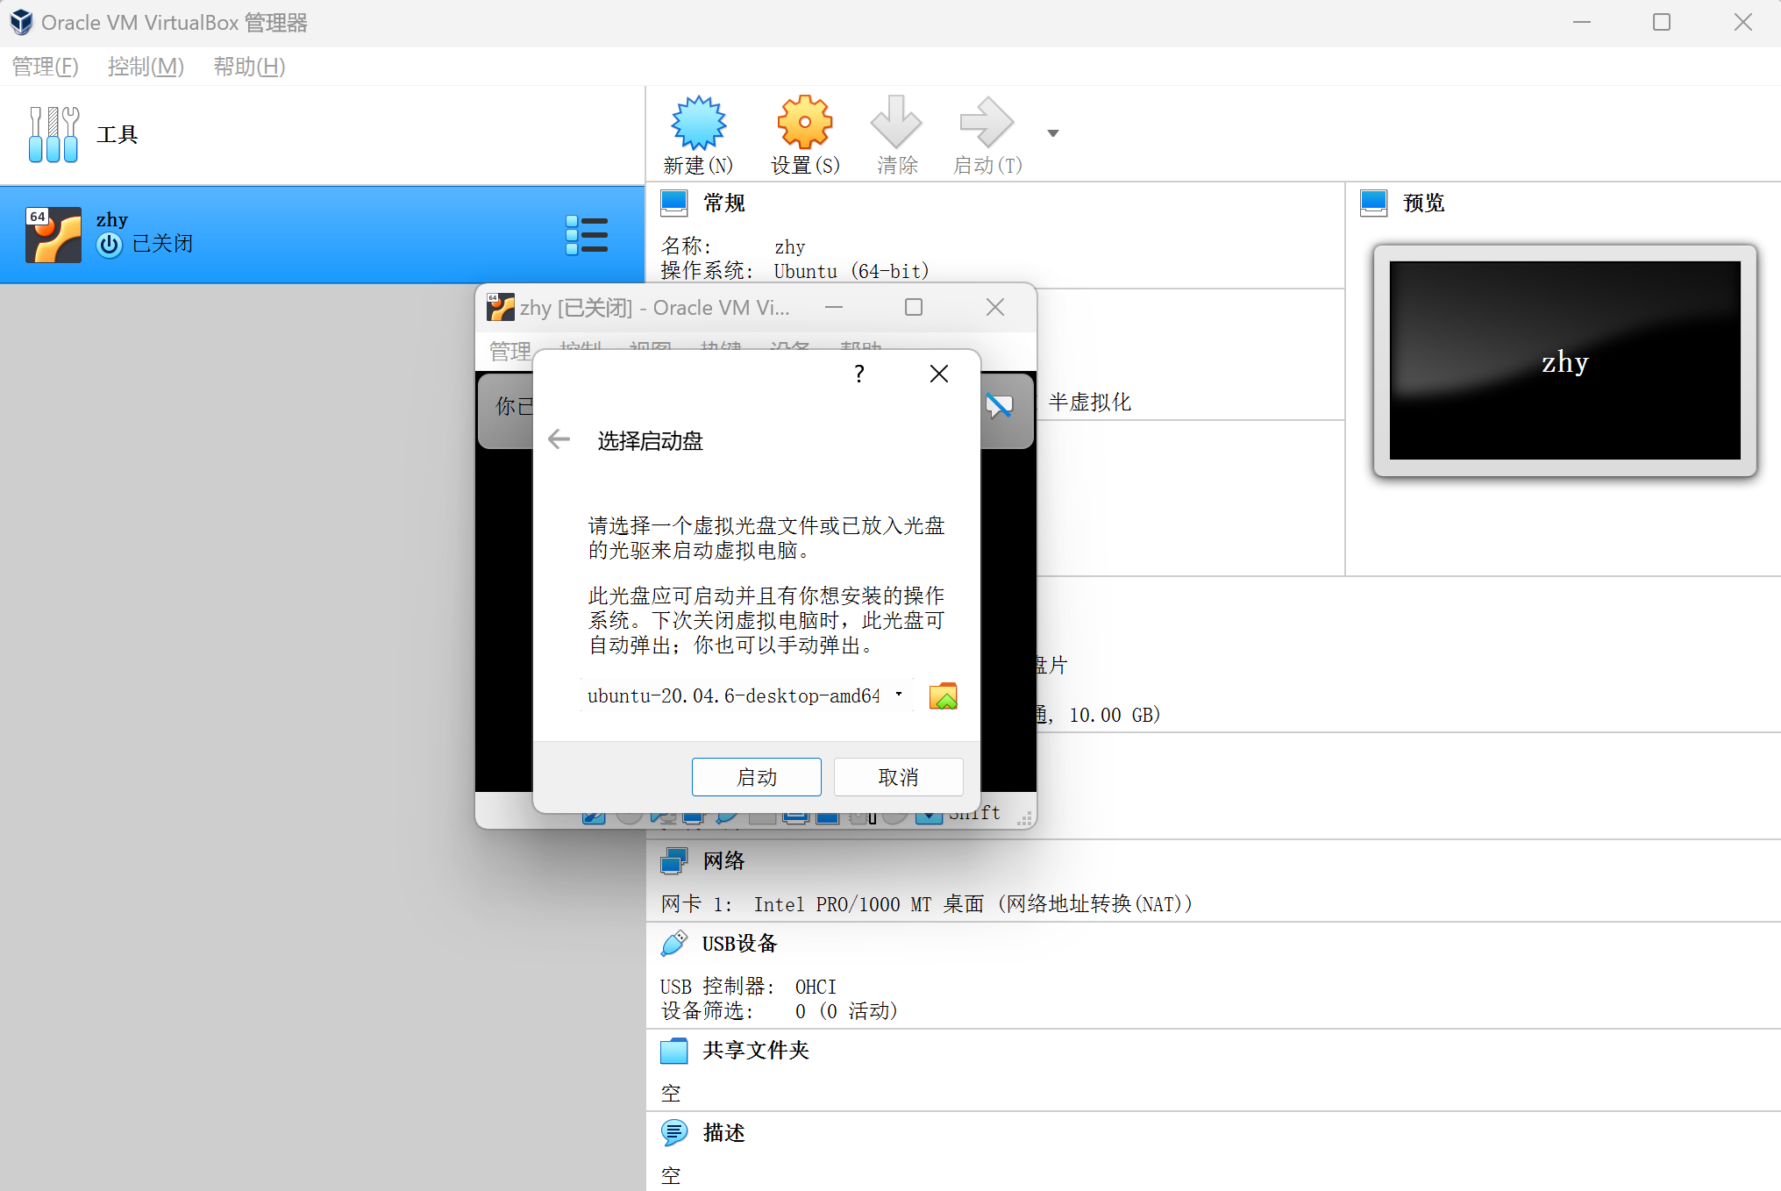Click the 半虚拟化 text

coord(1090,403)
